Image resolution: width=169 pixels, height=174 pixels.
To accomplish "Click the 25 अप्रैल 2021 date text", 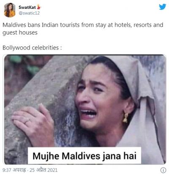I will [44, 170].
